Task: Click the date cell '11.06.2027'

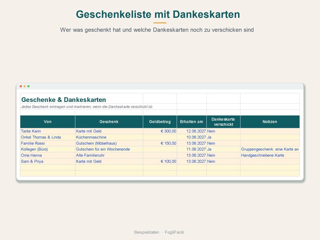Action: point(191,149)
